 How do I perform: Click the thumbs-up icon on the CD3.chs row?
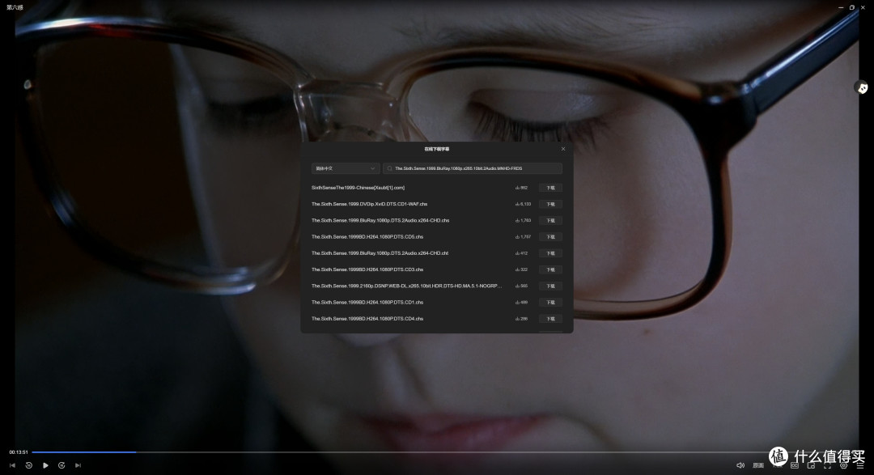[x=517, y=269]
